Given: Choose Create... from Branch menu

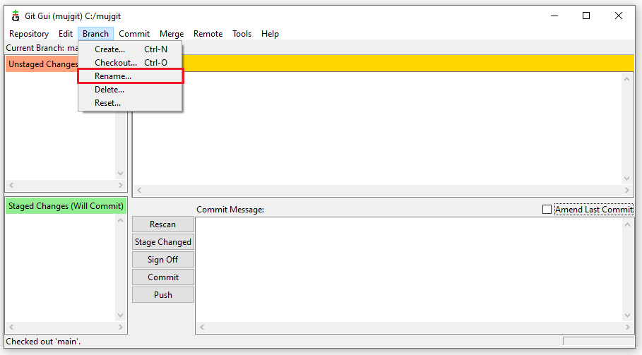Looking at the screenshot, I should click(x=130, y=49).
